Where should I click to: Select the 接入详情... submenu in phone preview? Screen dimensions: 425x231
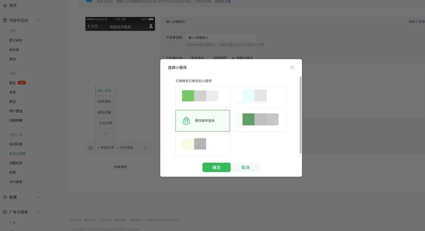click(x=106, y=91)
